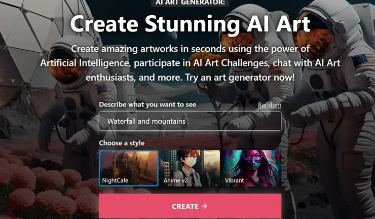Pick the Vibrant style option
The image size is (375, 219).
tap(251, 168)
